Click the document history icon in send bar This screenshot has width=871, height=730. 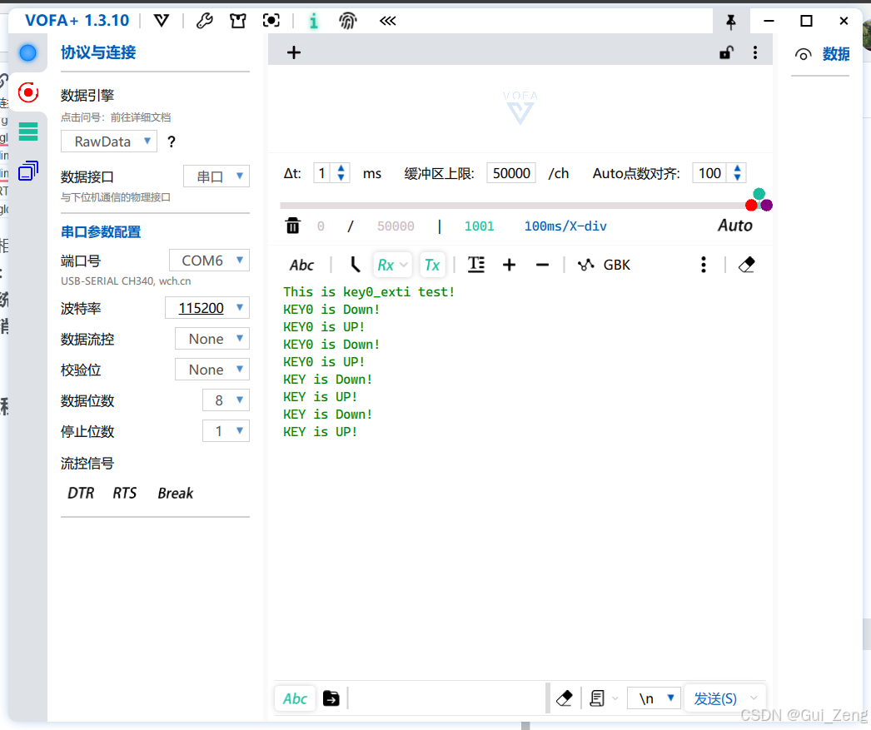[x=597, y=698]
